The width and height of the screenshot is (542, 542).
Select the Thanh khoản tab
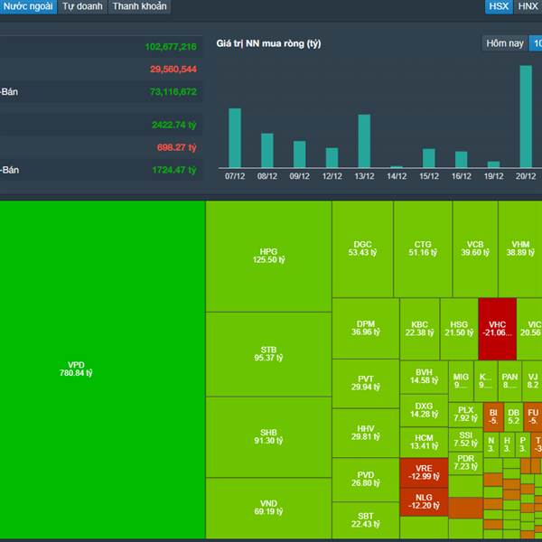(139, 6)
